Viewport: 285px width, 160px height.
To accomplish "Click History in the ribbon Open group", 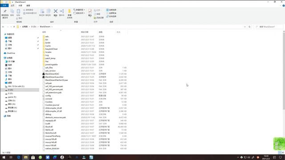I will point(99,18).
